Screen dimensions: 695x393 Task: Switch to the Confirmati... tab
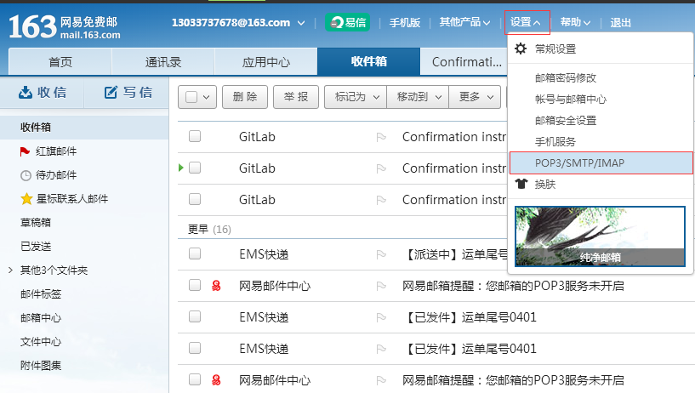[x=465, y=61]
